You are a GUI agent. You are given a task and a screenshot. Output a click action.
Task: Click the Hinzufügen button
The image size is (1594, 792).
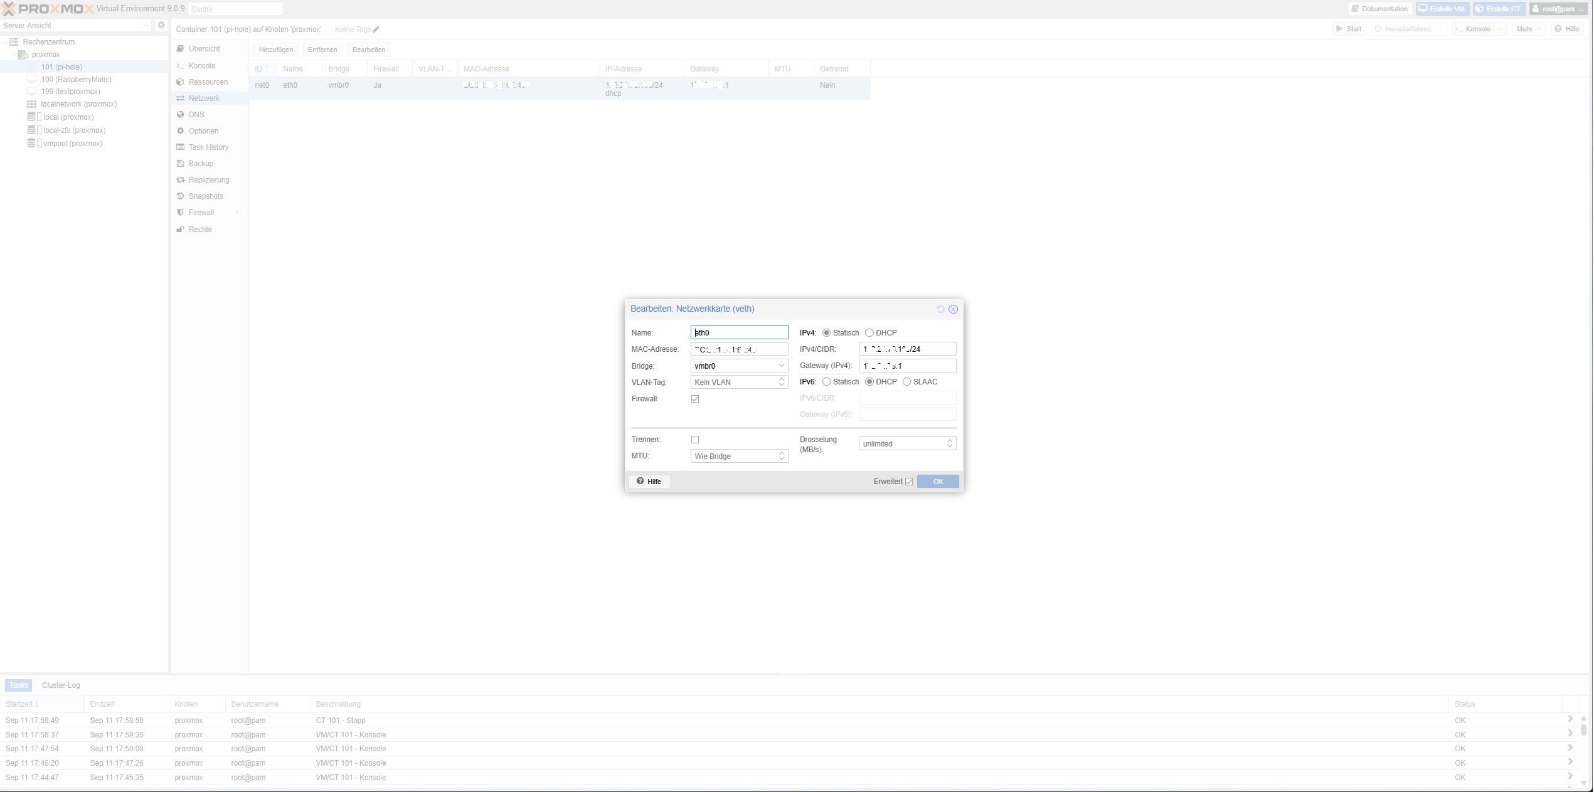(x=275, y=50)
